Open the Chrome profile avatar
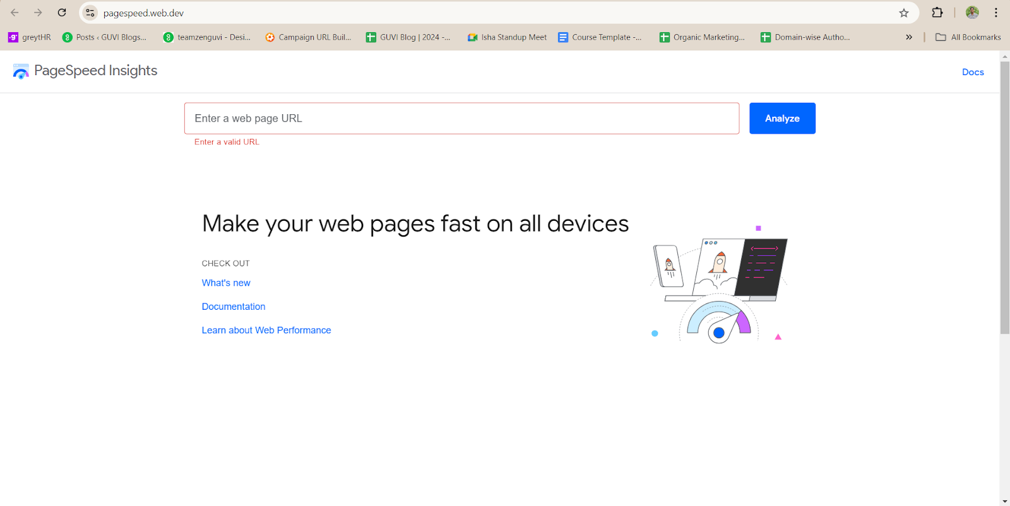The image size is (1010, 506). (x=972, y=13)
